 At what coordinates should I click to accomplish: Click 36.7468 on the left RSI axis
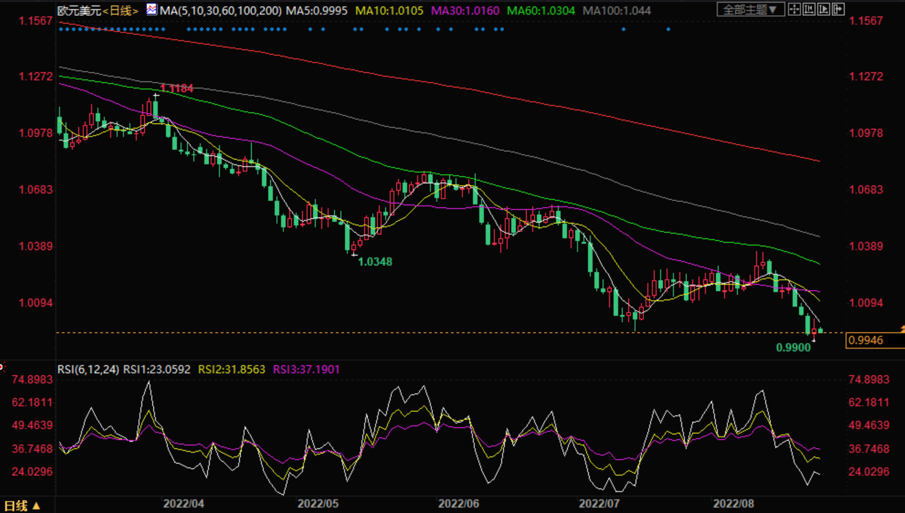tap(33, 449)
